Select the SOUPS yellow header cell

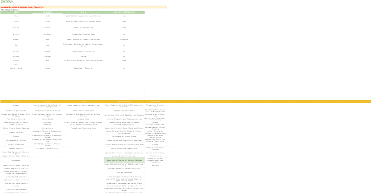(84, 101)
